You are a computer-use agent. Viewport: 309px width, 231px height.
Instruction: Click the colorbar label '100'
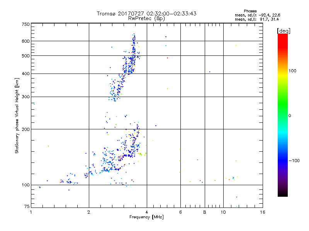tap(292, 71)
